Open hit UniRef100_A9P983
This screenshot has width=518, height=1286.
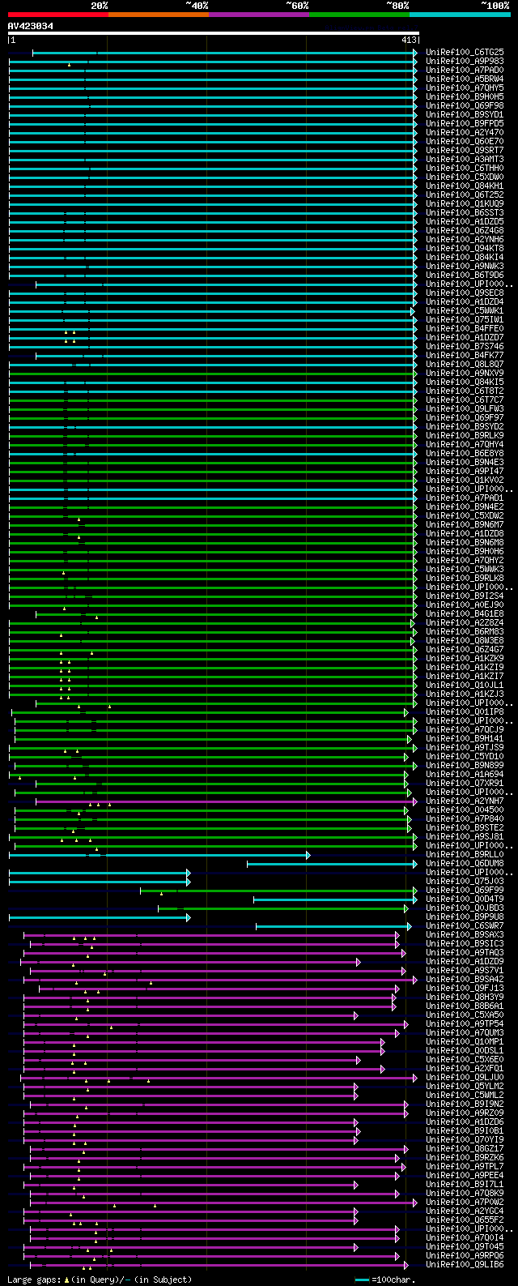pyautogui.click(x=465, y=61)
